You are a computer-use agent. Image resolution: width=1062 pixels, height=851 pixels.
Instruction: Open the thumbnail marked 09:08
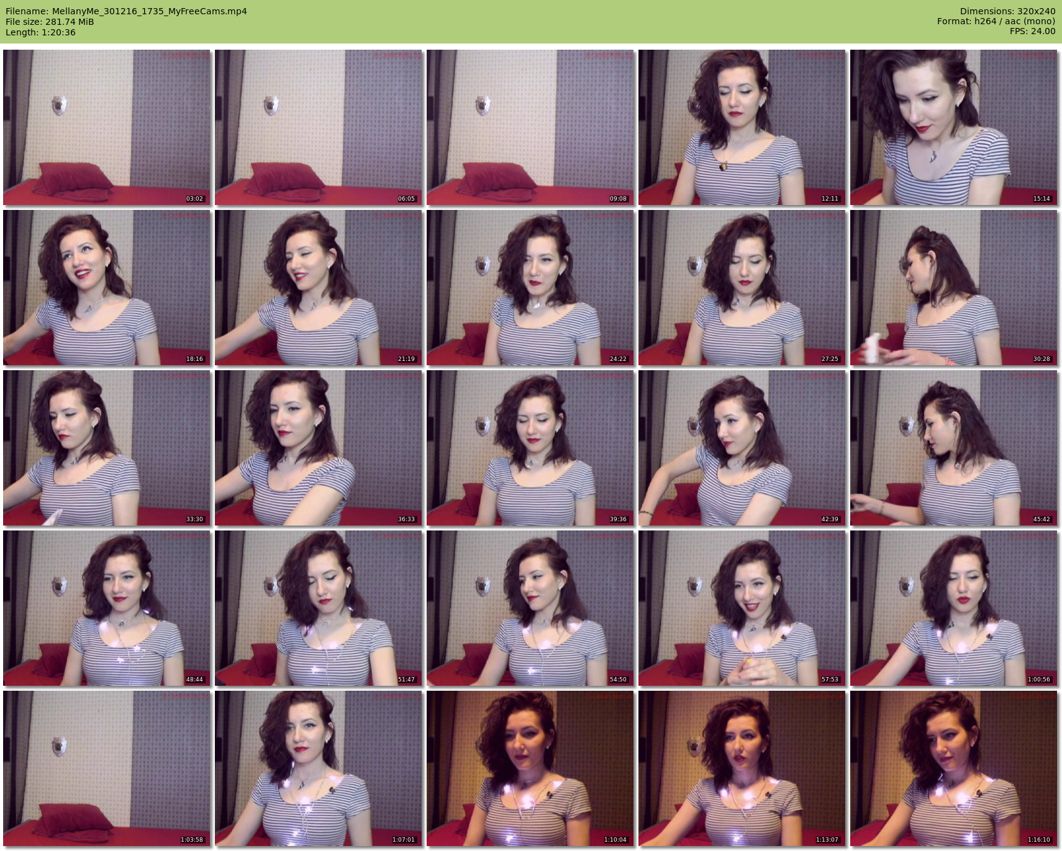tap(530, 127)
